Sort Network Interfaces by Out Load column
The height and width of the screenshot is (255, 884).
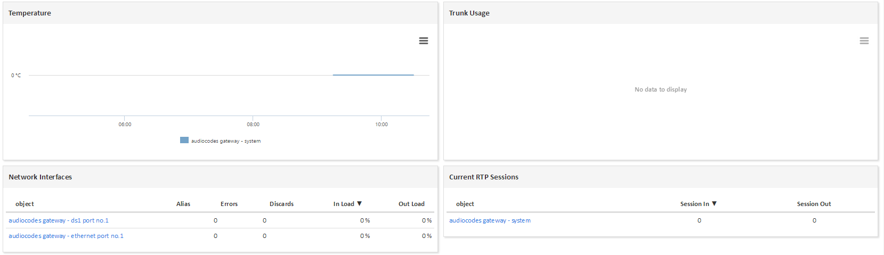coord(411,204)
